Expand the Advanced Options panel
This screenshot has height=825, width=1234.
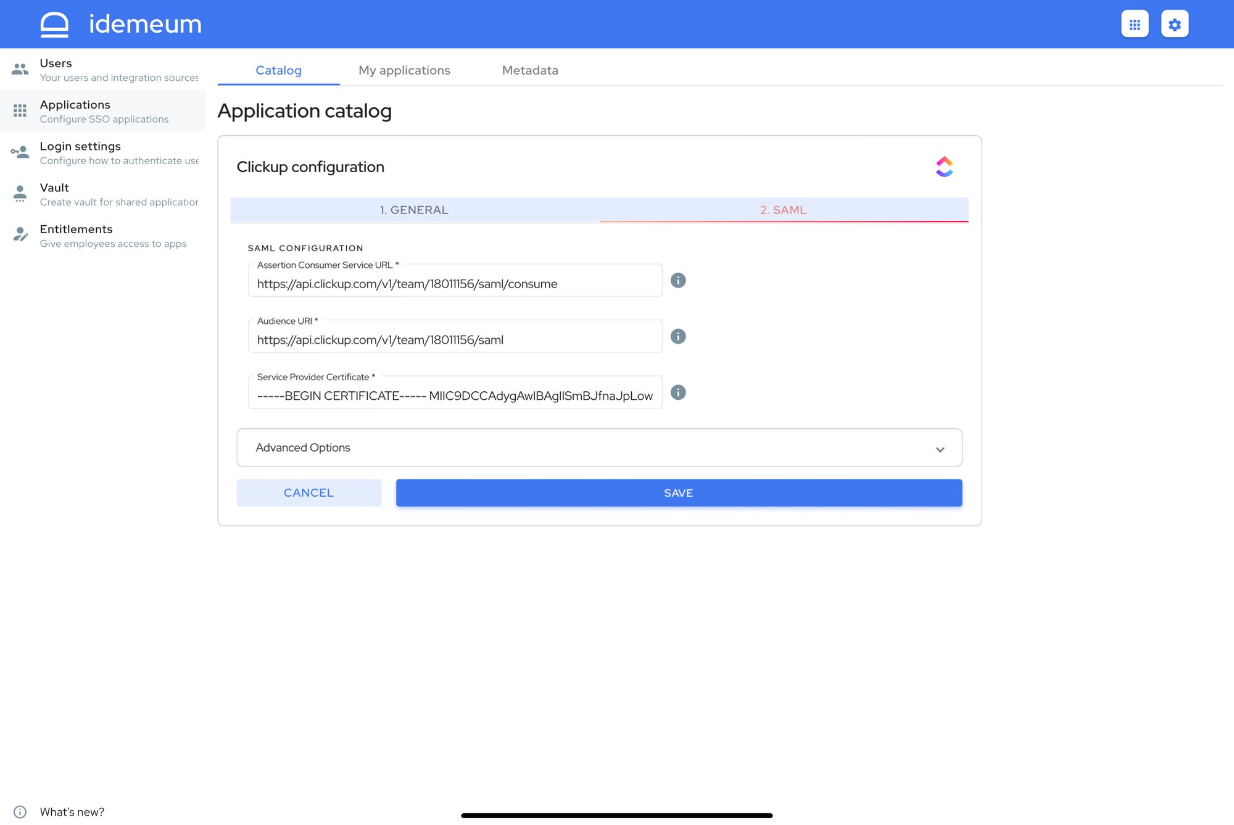[x=599, y=447]
